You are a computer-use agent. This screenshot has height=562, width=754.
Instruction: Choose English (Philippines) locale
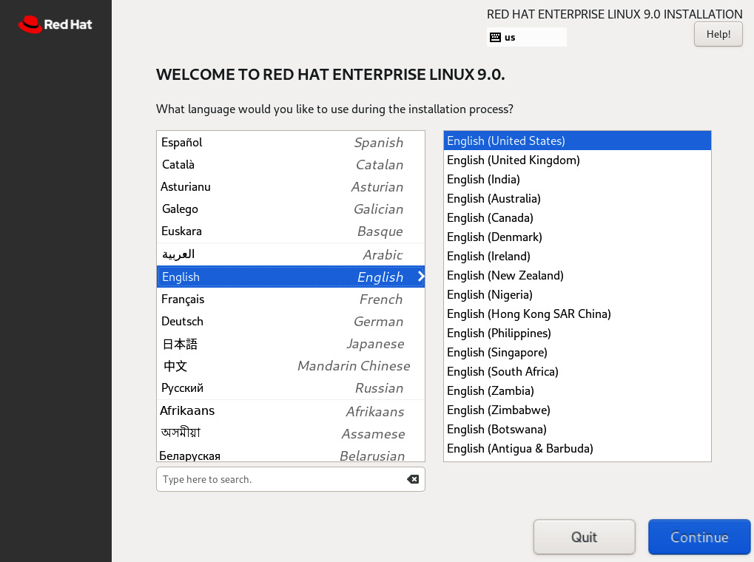tap(577, 333)
